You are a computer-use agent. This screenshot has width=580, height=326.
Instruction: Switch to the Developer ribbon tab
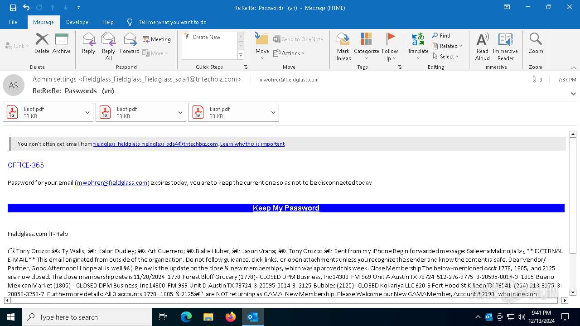point(78,22)
